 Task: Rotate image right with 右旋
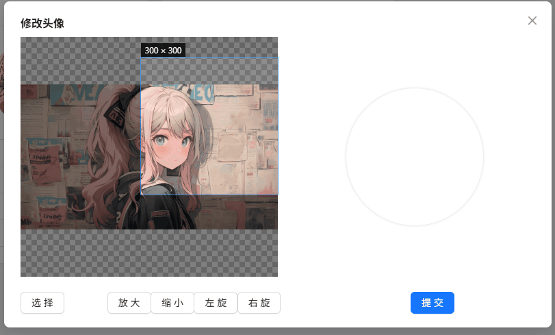[259, 303]
